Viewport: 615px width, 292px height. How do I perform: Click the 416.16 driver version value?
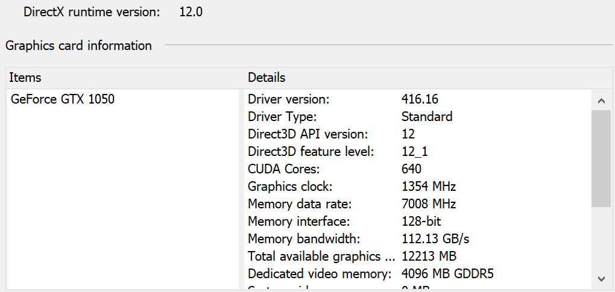(420, 99)
